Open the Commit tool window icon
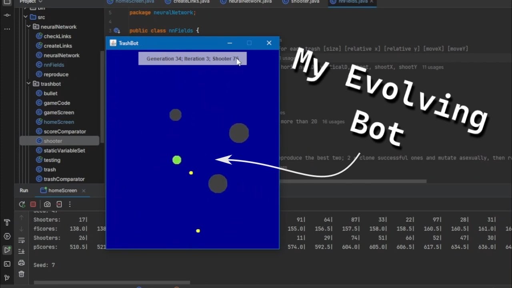 7,15
